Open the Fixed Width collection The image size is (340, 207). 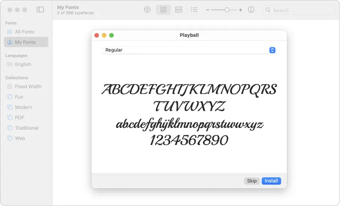pyautogui.click(x=28, y=86)
